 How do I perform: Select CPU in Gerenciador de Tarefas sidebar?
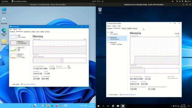coord(117,33)
